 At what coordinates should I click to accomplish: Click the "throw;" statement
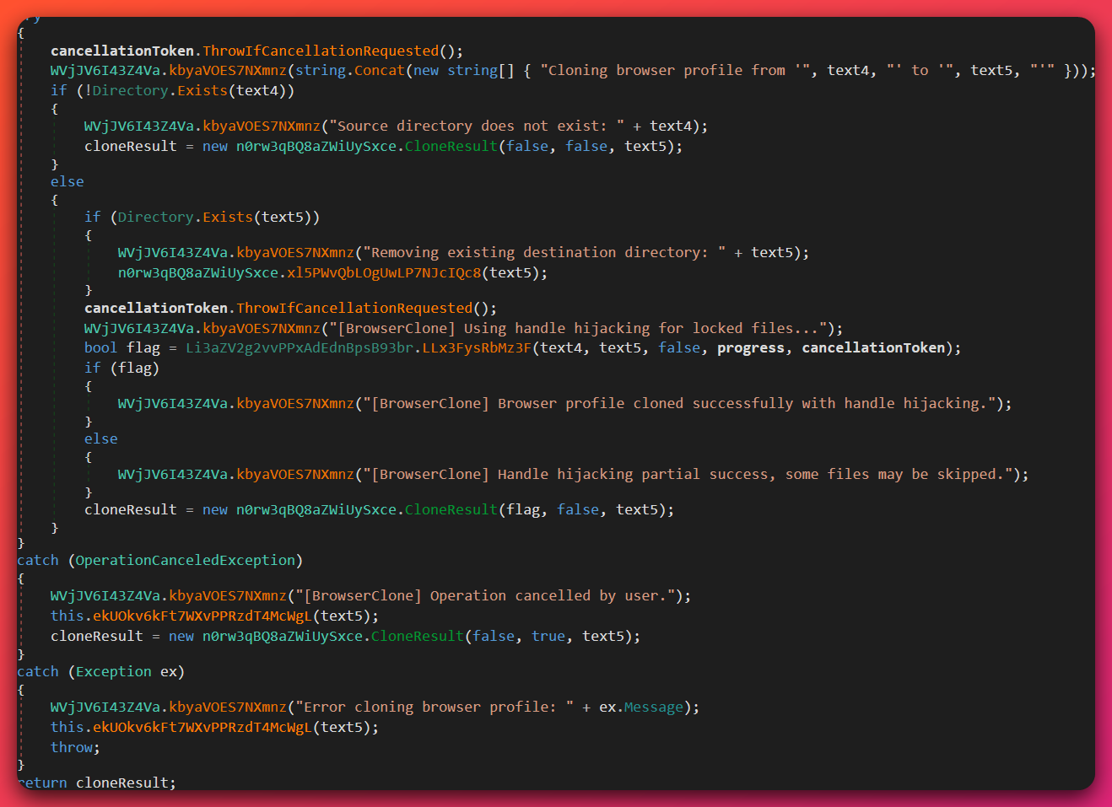pos(75,748)
